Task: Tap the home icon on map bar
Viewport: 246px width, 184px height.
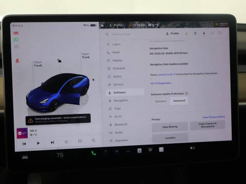Action: point(102,26)
